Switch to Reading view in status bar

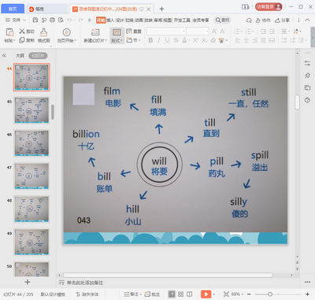click(189, 294)
